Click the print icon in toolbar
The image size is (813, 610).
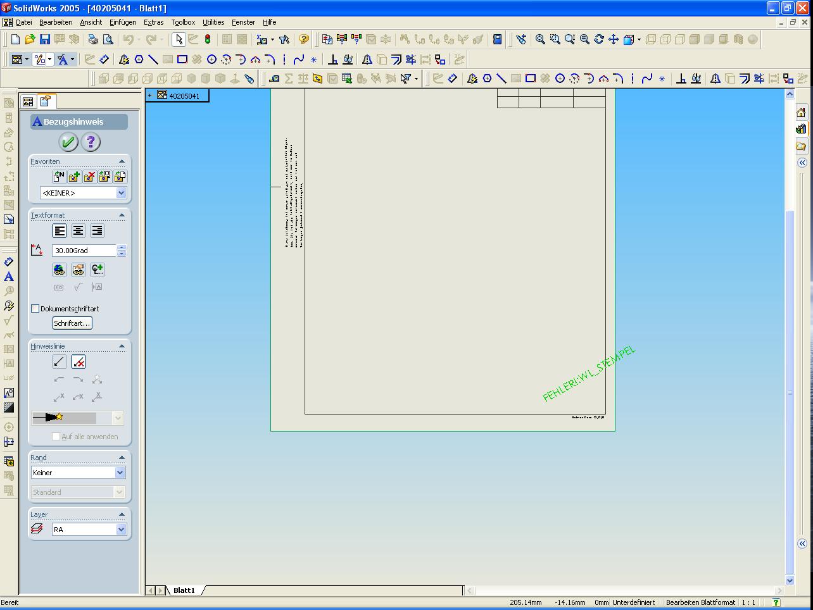click(93, 39)
